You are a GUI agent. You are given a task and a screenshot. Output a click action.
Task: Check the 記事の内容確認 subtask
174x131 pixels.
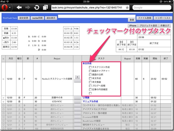[90, 89]
